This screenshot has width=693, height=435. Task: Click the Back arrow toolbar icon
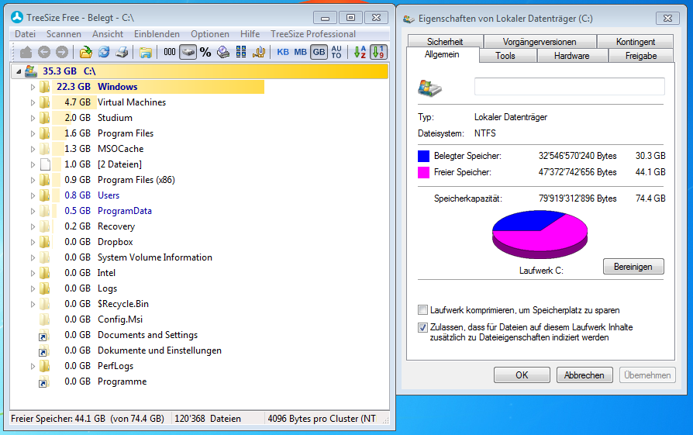coord(43,52)
